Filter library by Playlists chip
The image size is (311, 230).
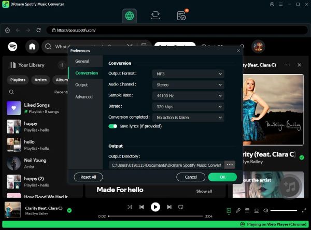pos(18,80)
